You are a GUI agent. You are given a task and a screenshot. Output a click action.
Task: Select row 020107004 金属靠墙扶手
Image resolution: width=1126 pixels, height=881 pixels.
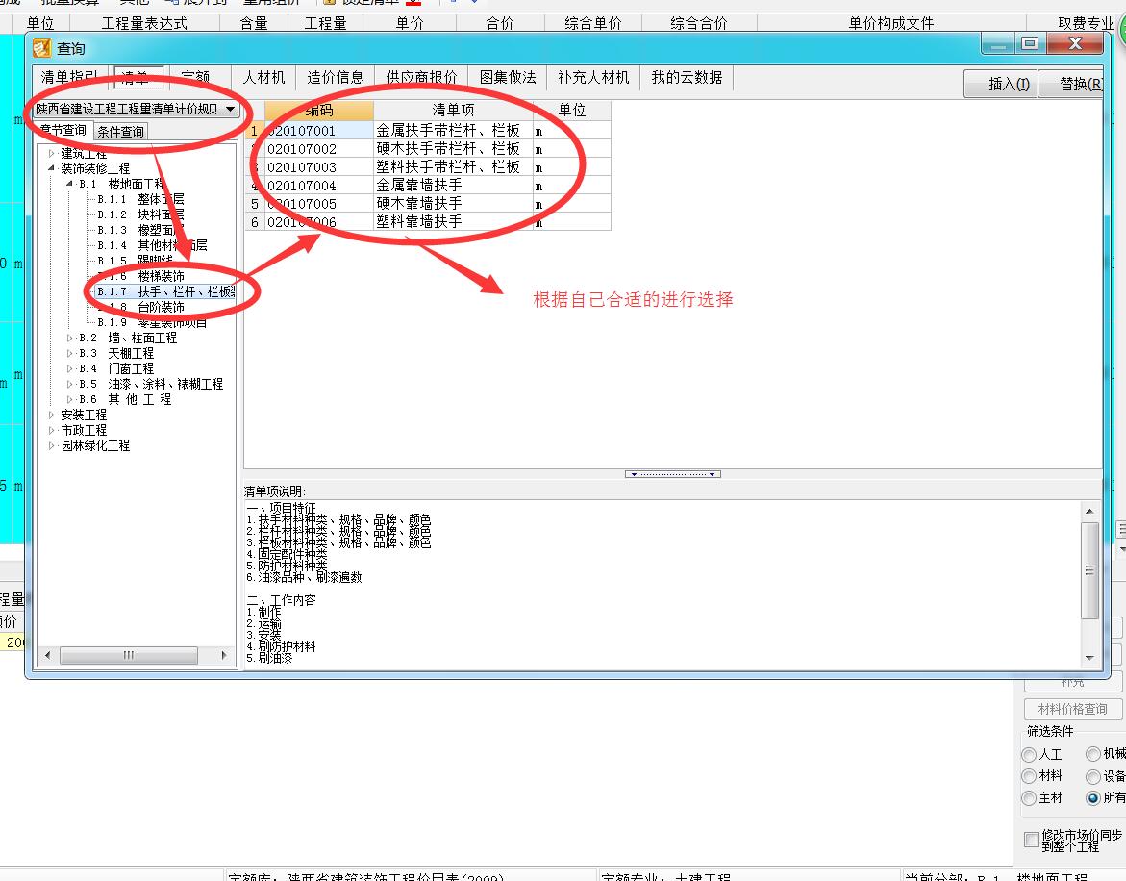coord(428,186)
